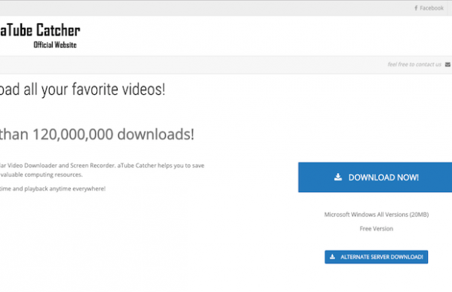Viewport: 452px width, 292px height.
Task: Click "Microsoft Windows All Versions (20MB)" text
Action: (x=376, y=214)
